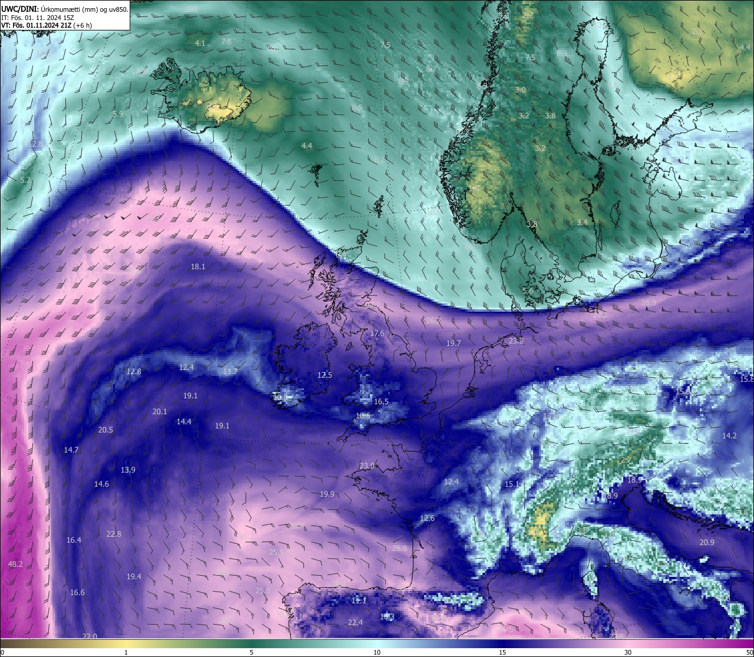Click the 12.6 value over western France
Viewport: 754px width, 657px height.
coord(427,519)
